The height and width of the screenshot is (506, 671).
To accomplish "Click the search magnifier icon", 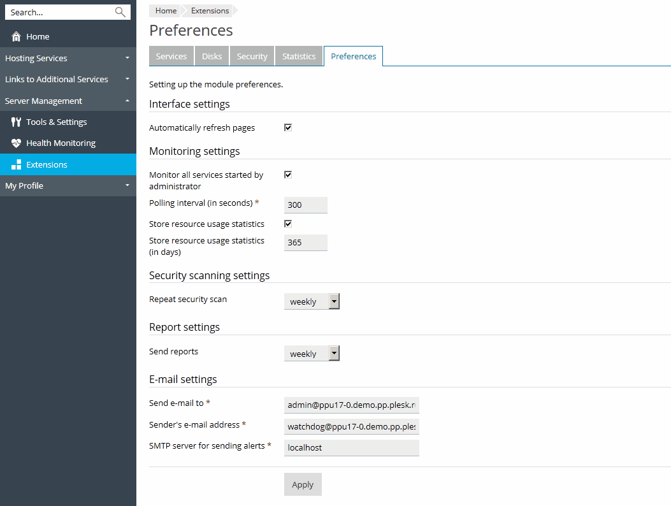I will 120,12.
